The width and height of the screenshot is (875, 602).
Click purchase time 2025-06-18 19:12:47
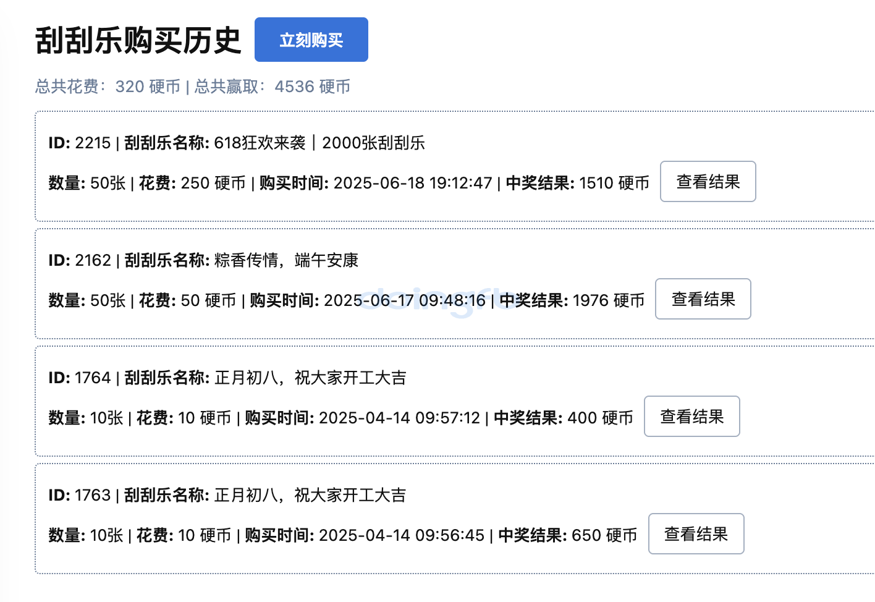413,183
